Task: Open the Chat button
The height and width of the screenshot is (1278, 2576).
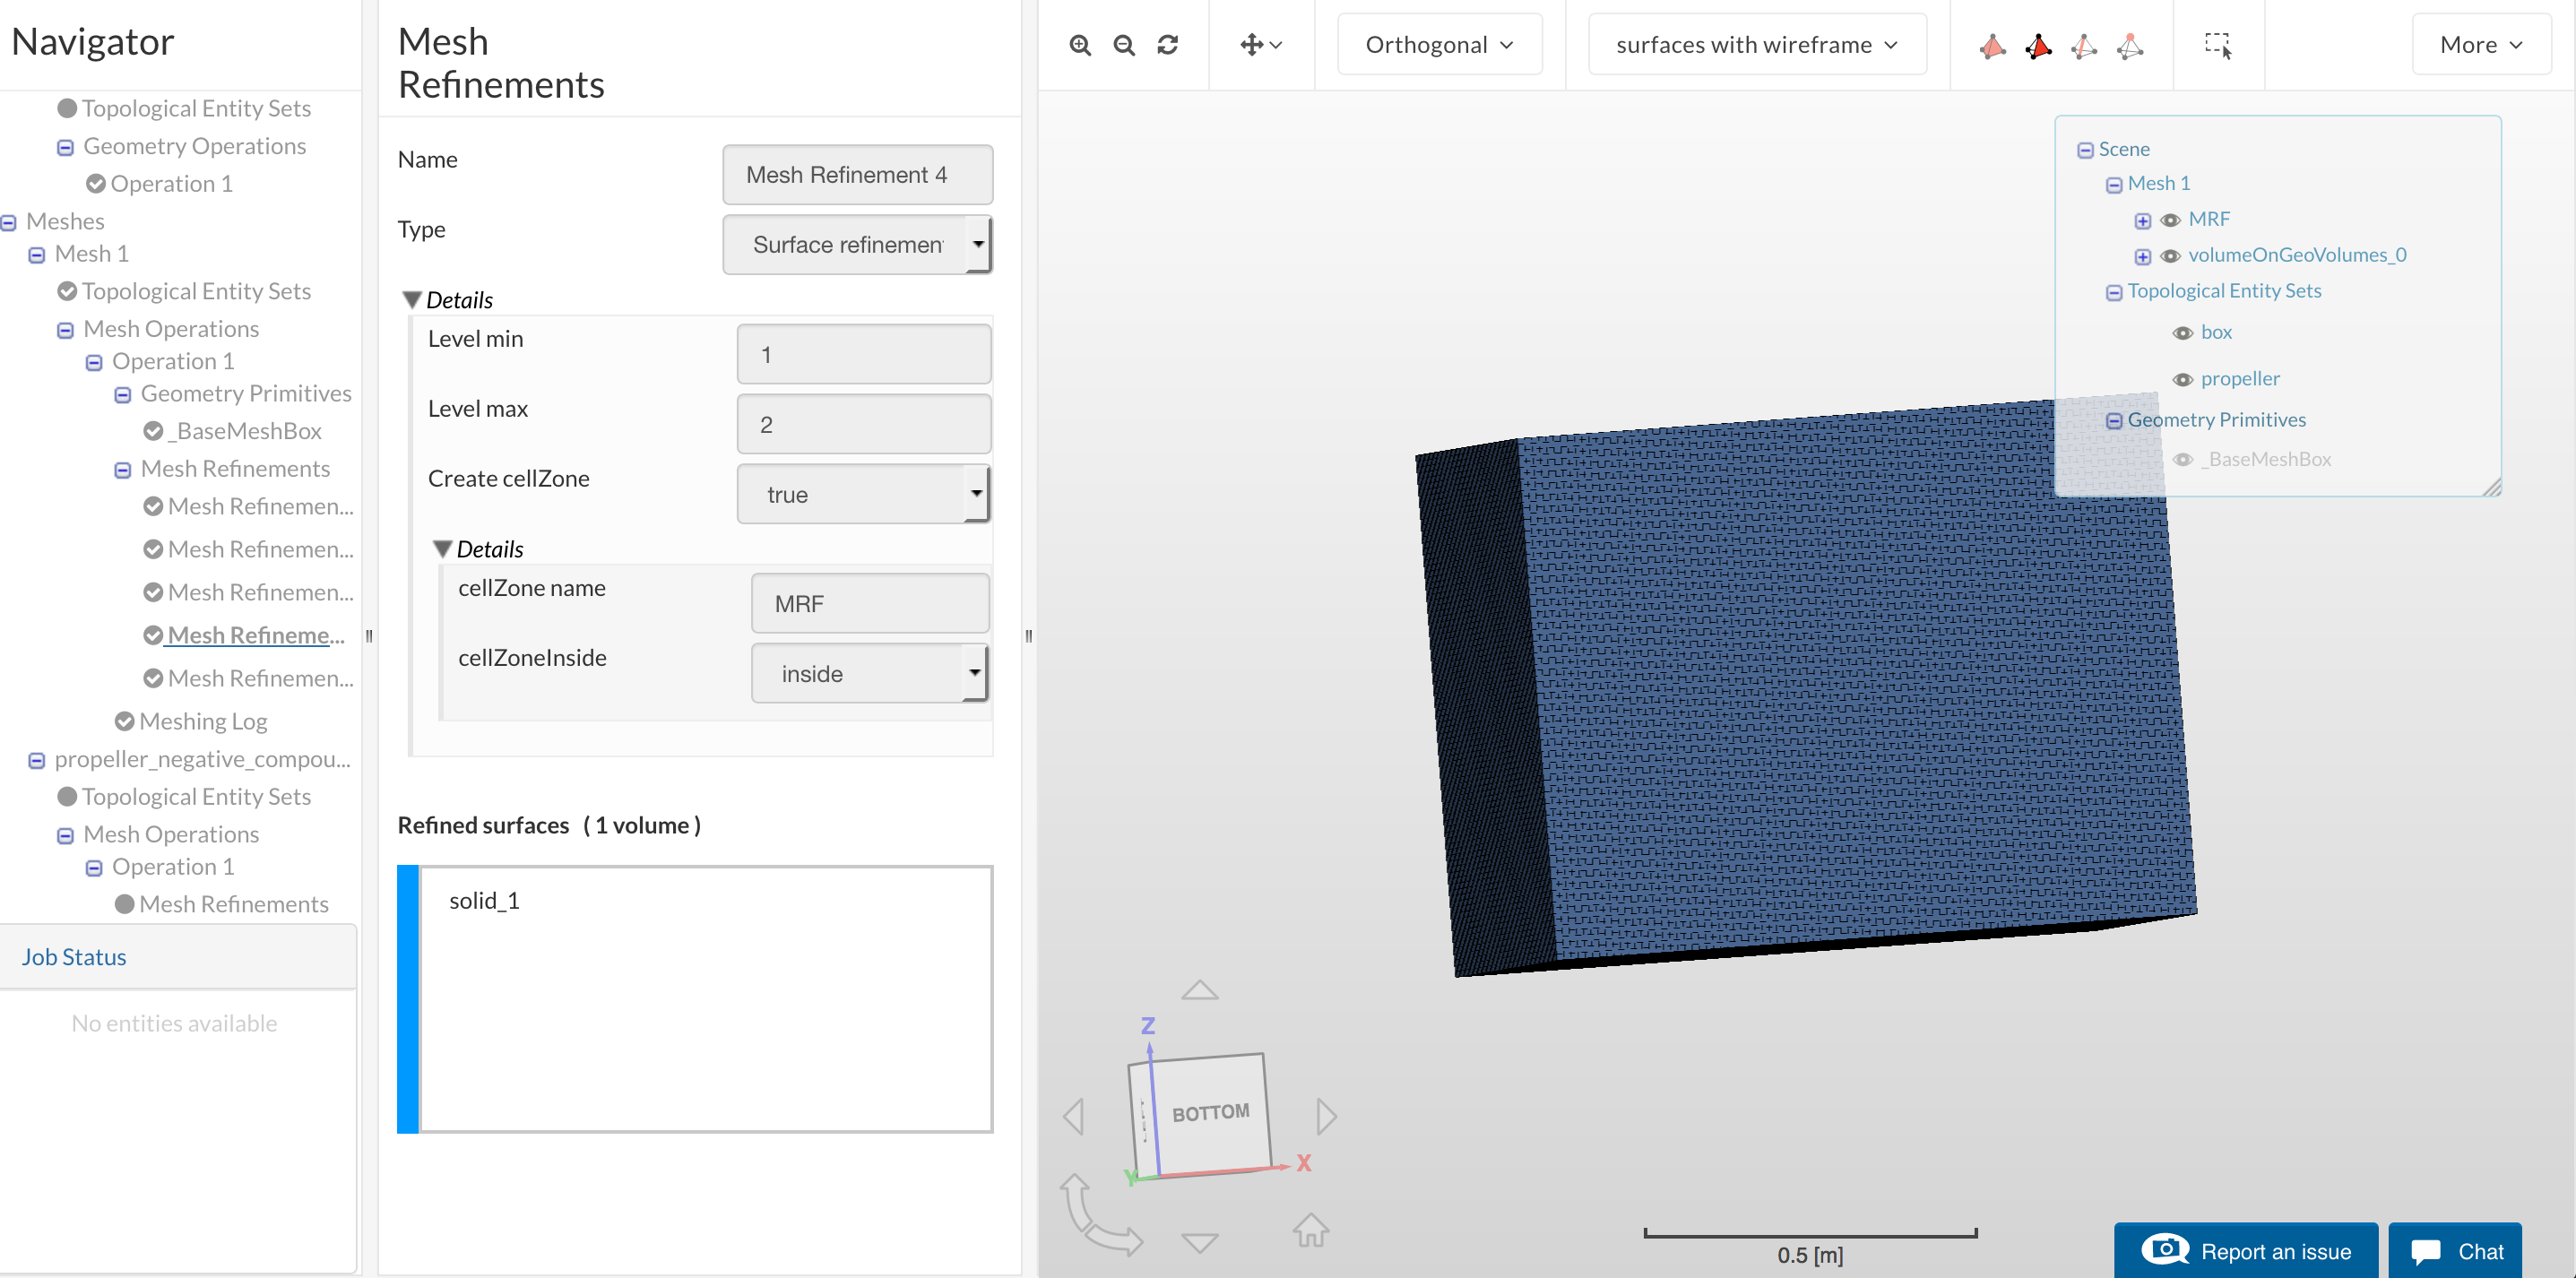Action: [2455, 1251]
